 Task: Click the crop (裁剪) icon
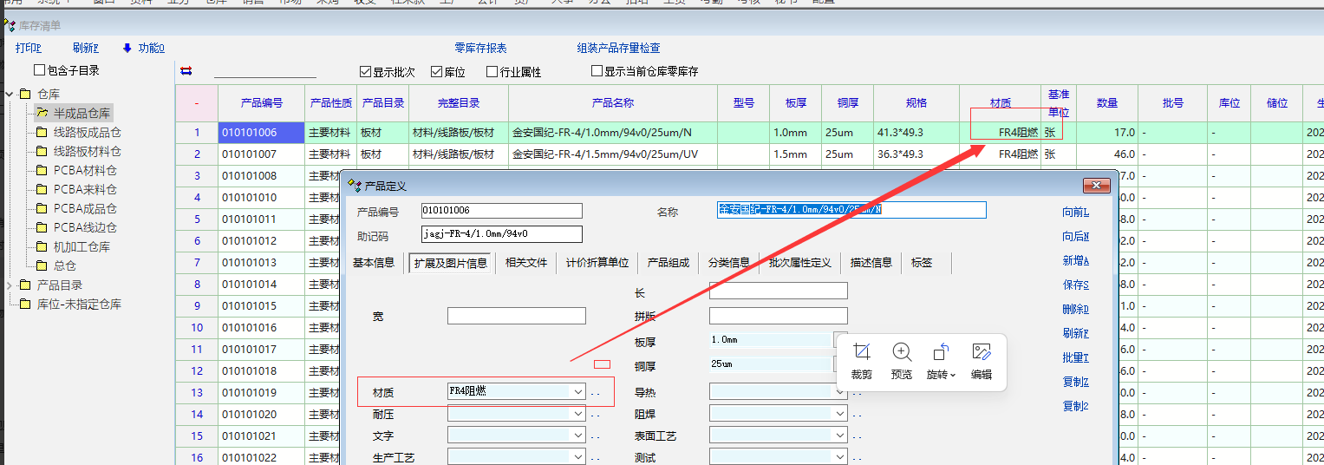pyautogui.click(x=861, y=351)
